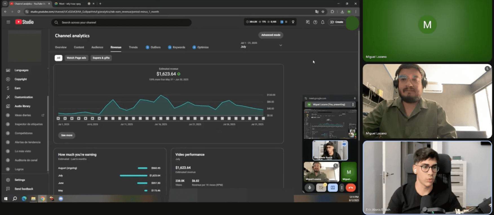494x215 pixels.
Task: Toggle screen presenting button in Meet
Action: (333, 188)
